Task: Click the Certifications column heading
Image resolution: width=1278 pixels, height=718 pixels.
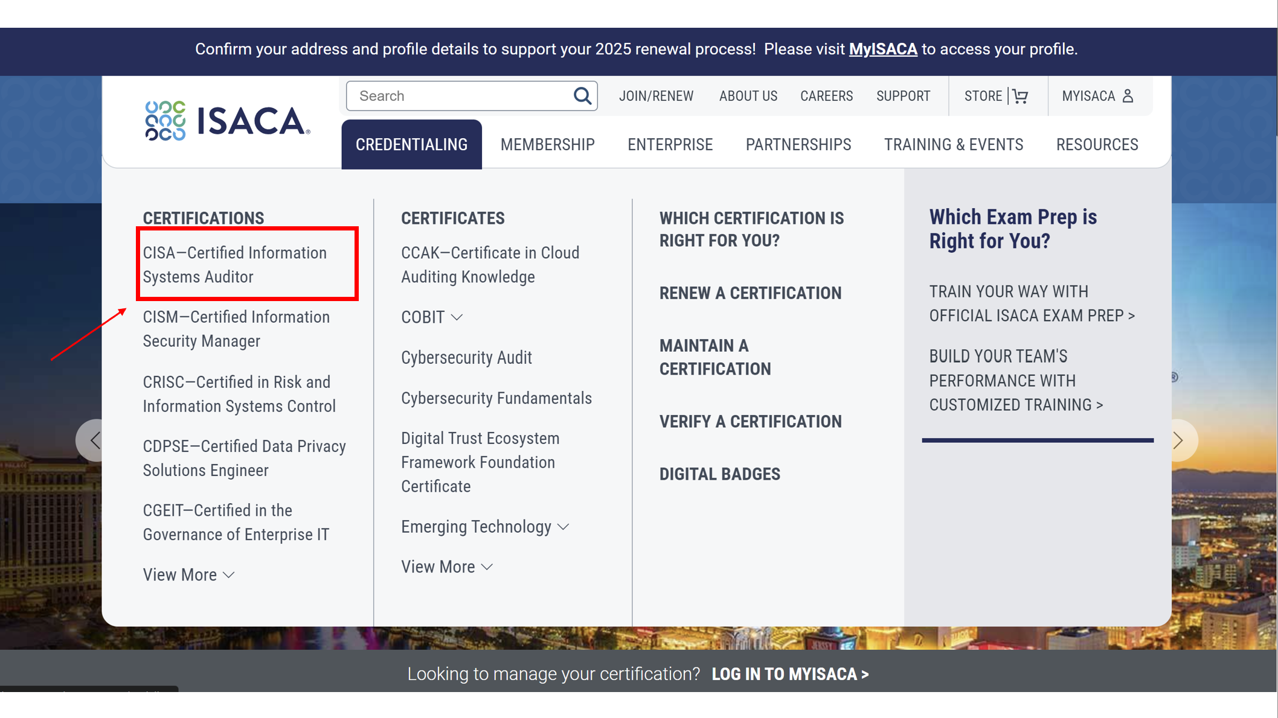Action: (203, 218)
